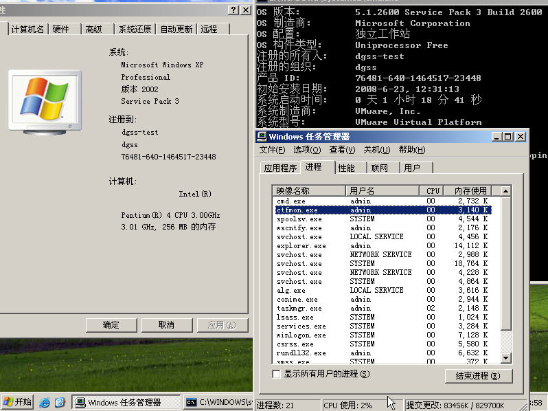The image size is (548, 411).
Task: Open 选项(O) menu in Task Manager
Action: click(x=307, y=150)
